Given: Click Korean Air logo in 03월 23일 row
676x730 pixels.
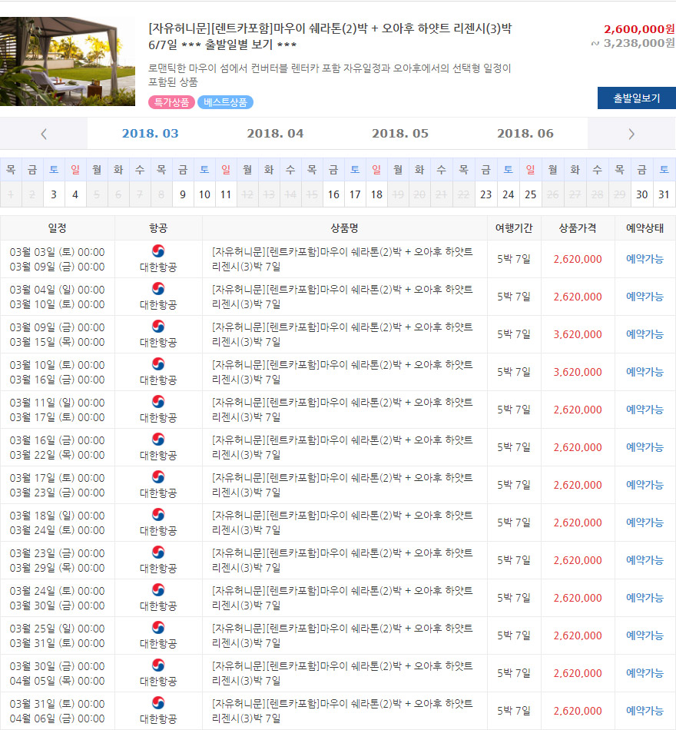Looking at the screenshot, I should click(x=158, y=552).
